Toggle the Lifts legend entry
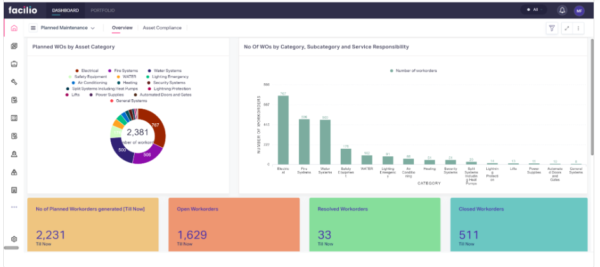 click(x=72, y=95)
